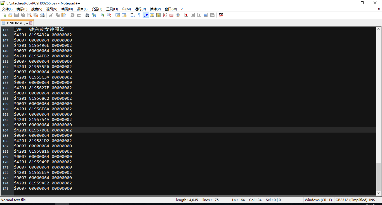Close document with menu bar X button
Image resolution: width=382 pixels, height=205 pixels.
point(379,9)
